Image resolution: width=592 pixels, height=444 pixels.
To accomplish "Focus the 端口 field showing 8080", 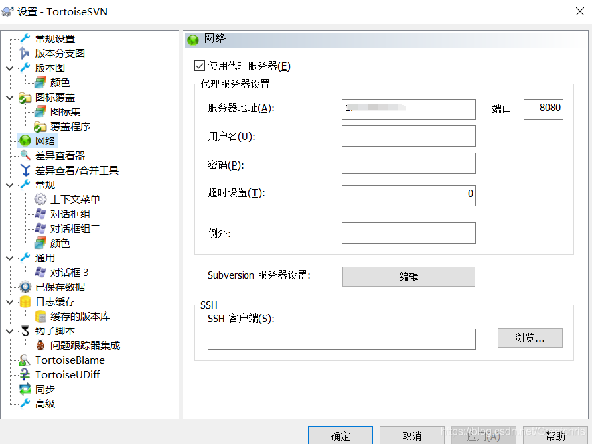I will [544, 109].
